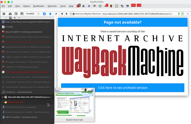Open the View menu

click(17, 6)
